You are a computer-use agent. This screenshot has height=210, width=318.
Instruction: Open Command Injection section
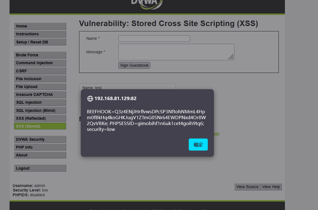coord(40,63)
